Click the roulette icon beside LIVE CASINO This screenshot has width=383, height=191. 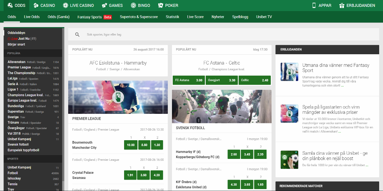coord(65,5)
